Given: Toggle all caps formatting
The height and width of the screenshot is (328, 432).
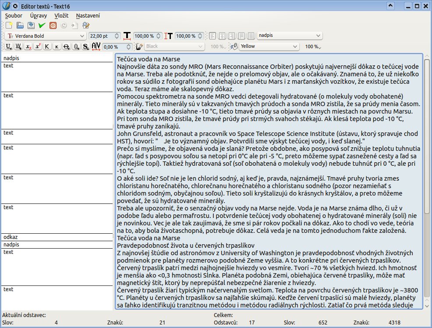Looking at the screenshot, I should click(x=47, y=46).
